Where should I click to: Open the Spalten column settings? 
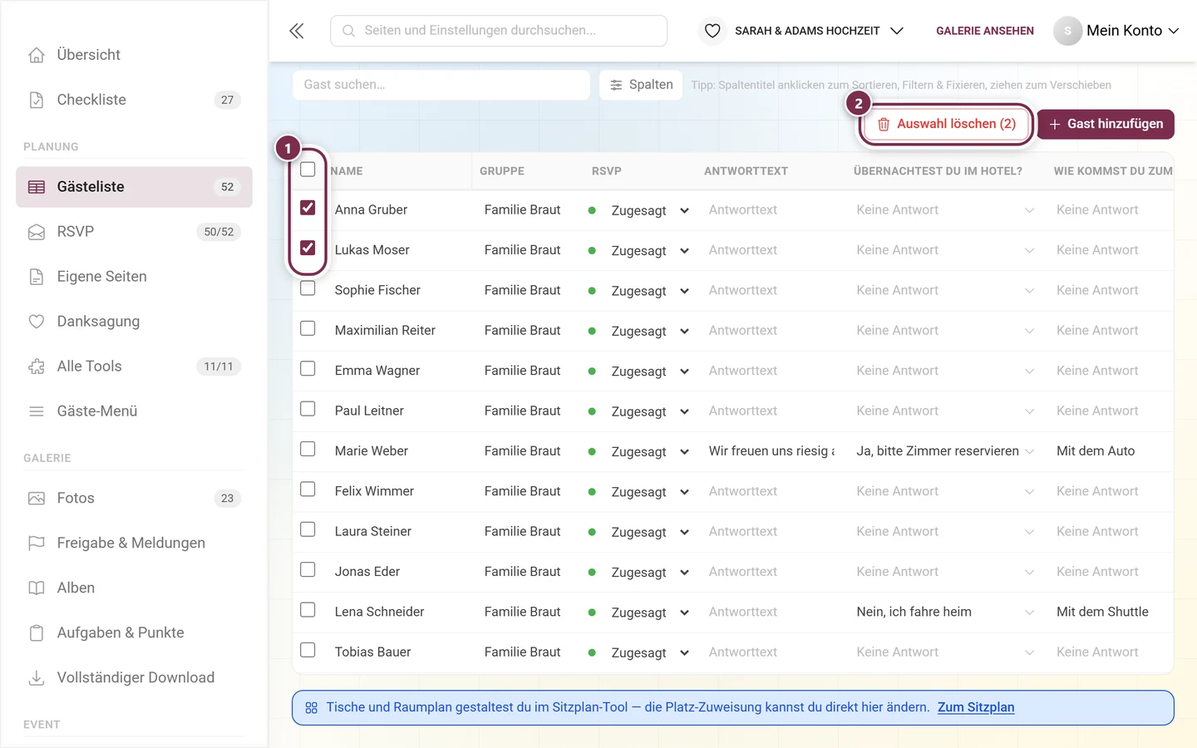(x=641, y=85)
